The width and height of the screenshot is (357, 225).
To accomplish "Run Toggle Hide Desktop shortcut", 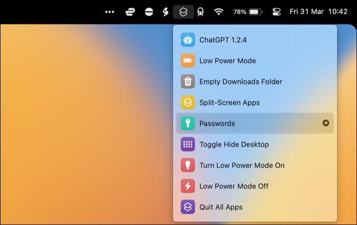I will (x=255, y=144).
